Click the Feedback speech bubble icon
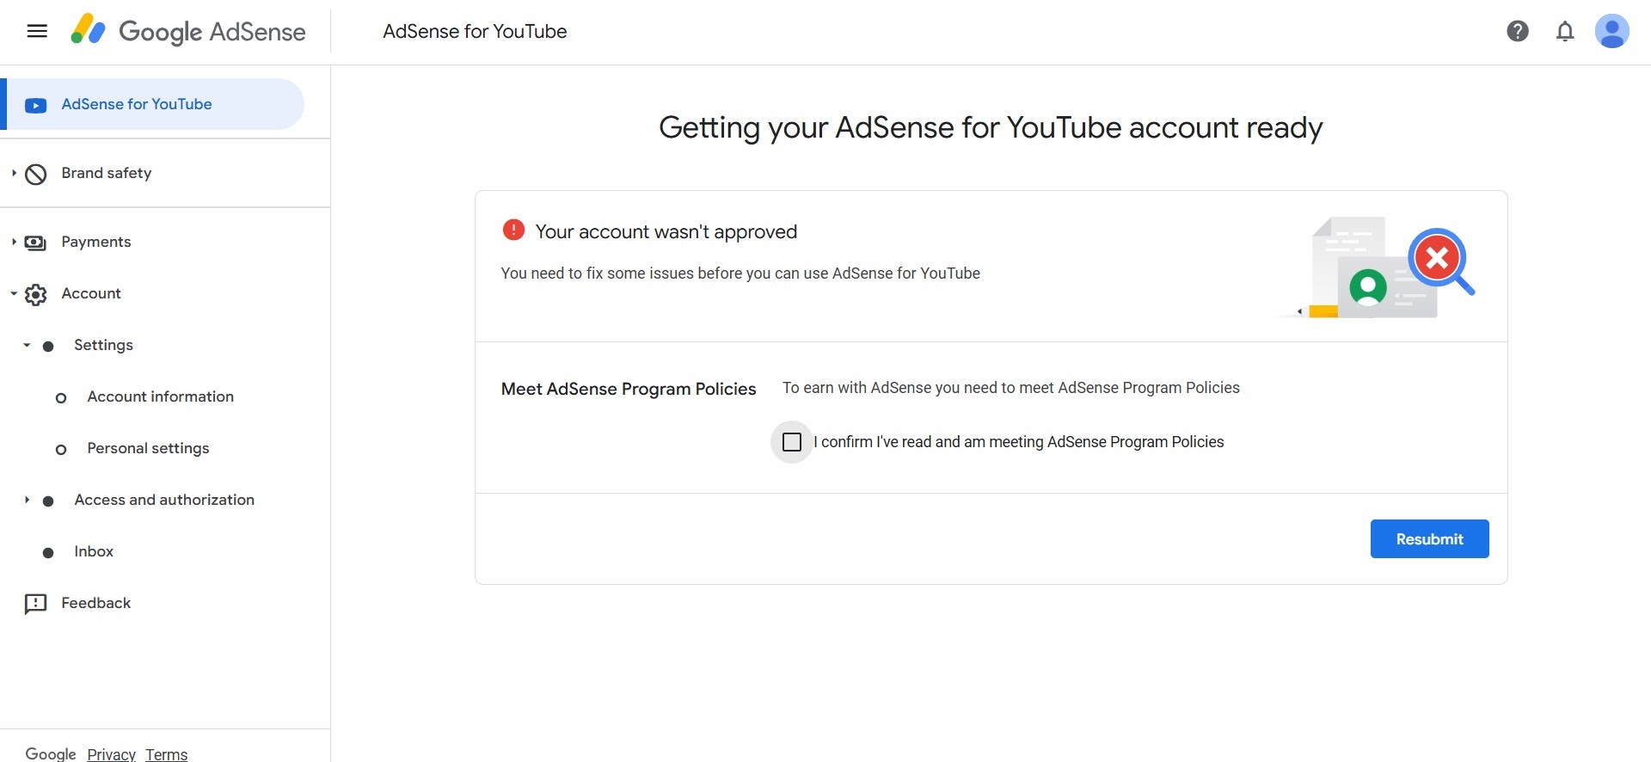Image resolution: width=1651 pixels, height=762 pixels. tap(35, 605)
